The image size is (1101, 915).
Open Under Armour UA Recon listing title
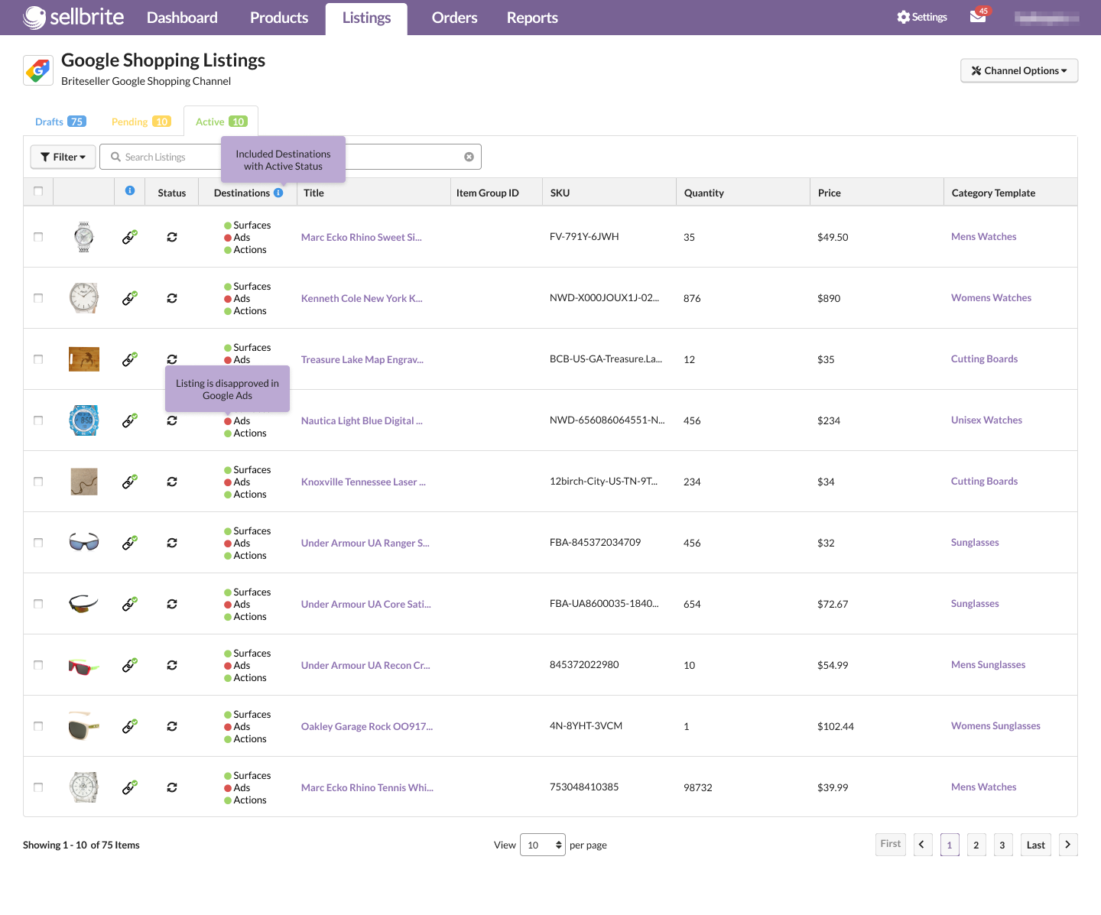point(365,665)
